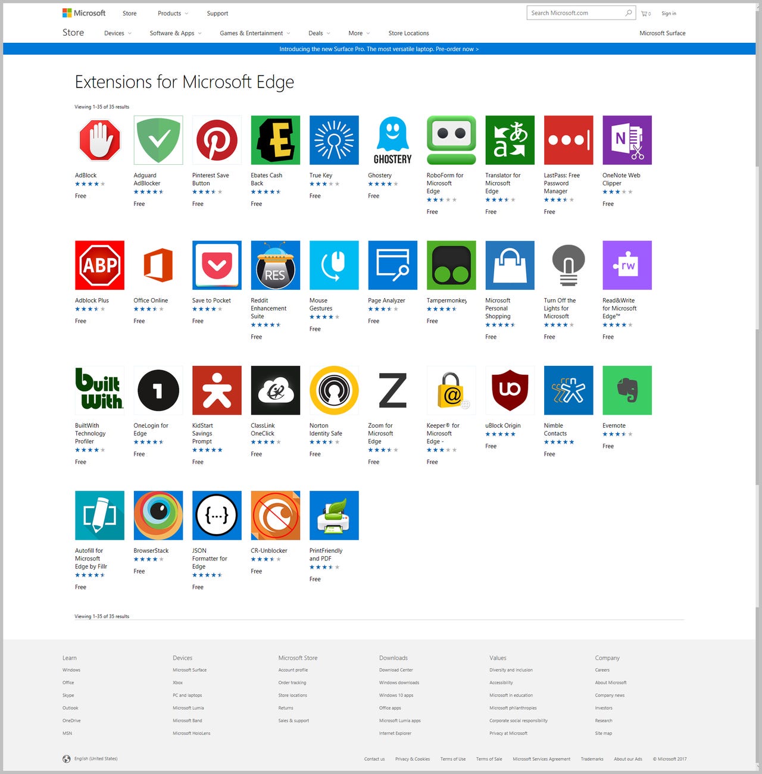
Task: Expand the Products dropdown
Action: [x=172, y=13]
